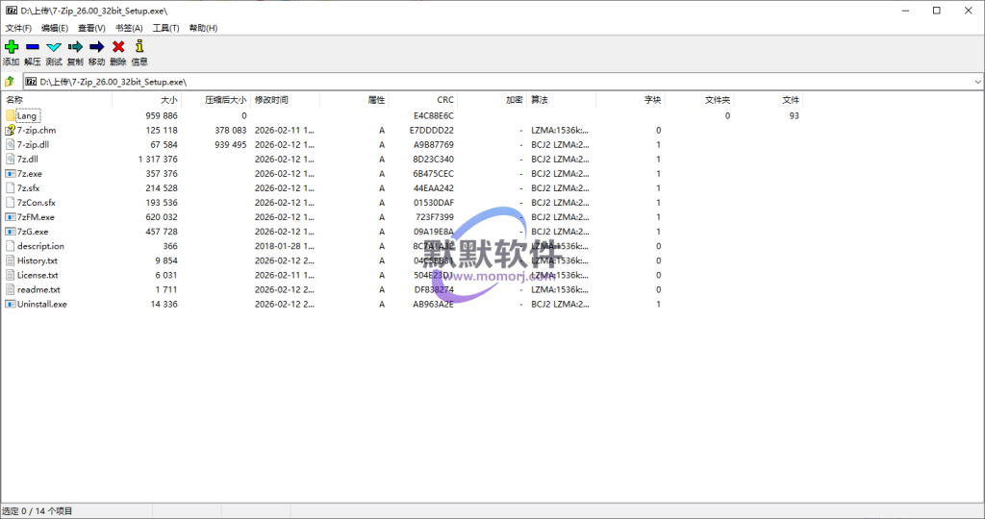Image resolution: width=985 pixels, height=519 pixels.
Task: Click the yellow Info (信息) toolbar icon
Action: click(x=139, y=47)
